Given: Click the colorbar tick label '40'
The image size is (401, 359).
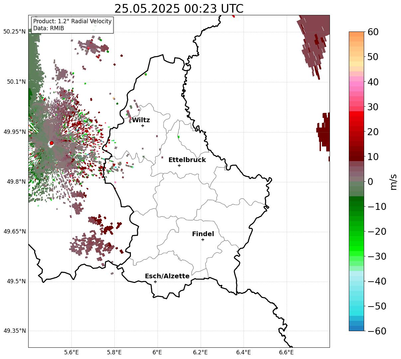Looking at the screenshot, I should point(373,82).
